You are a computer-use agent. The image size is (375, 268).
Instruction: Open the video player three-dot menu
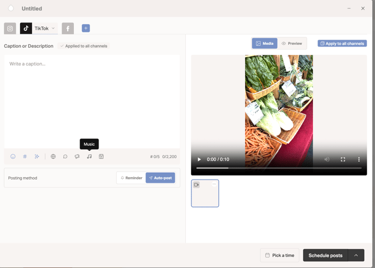(359, 159)
